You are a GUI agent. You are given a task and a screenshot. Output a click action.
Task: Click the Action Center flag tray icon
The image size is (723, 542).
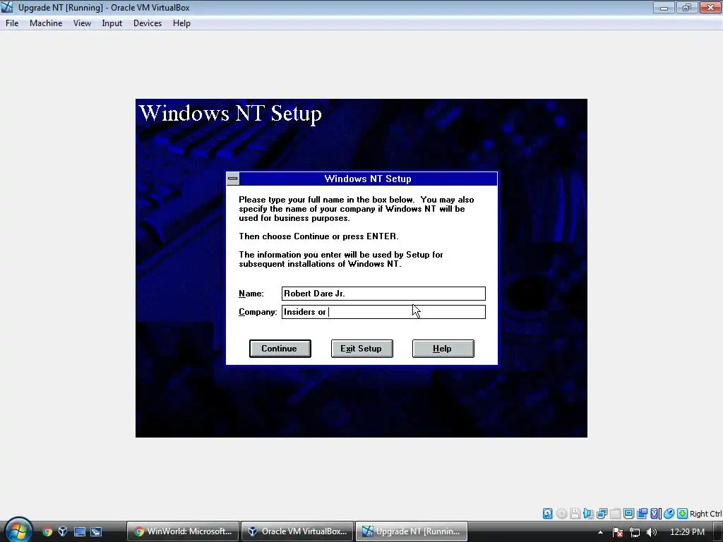pyautogui.click(x=618, y=532)
